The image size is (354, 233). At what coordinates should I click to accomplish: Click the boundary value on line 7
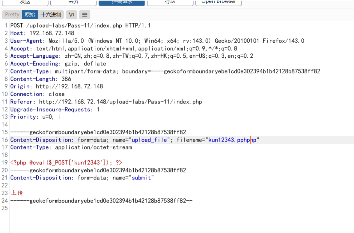click(236, 71)
